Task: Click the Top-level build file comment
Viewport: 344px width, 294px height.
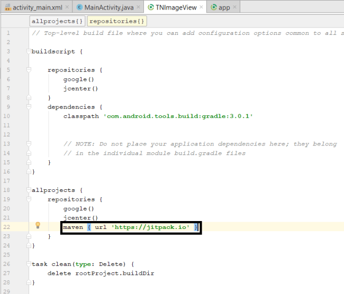Action: [x=187, y=33]
